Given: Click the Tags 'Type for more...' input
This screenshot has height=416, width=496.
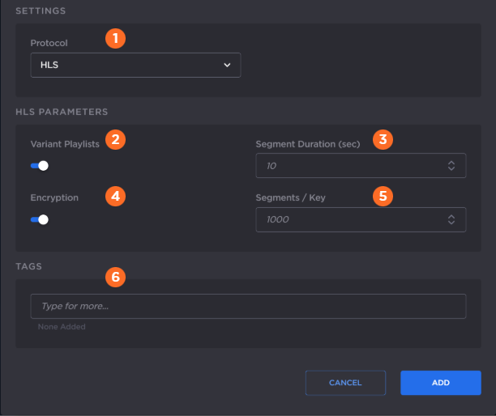Looking at the screenshot, I should pyautogui.click(x=247, y=307).
